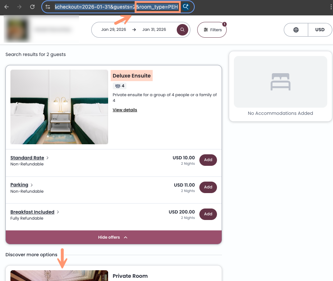The width and height of the screenshot is (333, 281).
Task: Click the Jan 29, 2026 check-in date
Action: tap(114, 30)
